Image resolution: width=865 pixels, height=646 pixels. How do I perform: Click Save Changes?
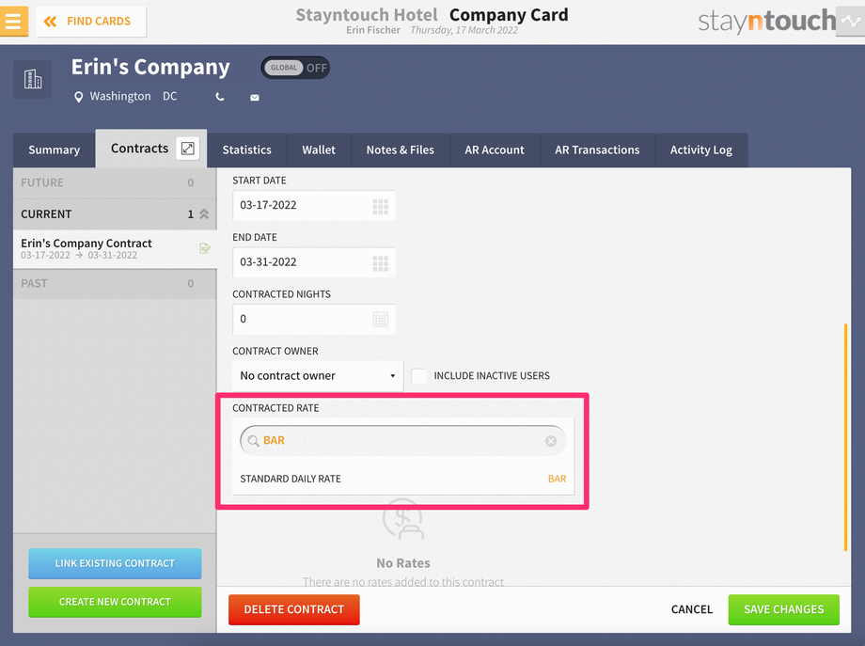point(783,609)
